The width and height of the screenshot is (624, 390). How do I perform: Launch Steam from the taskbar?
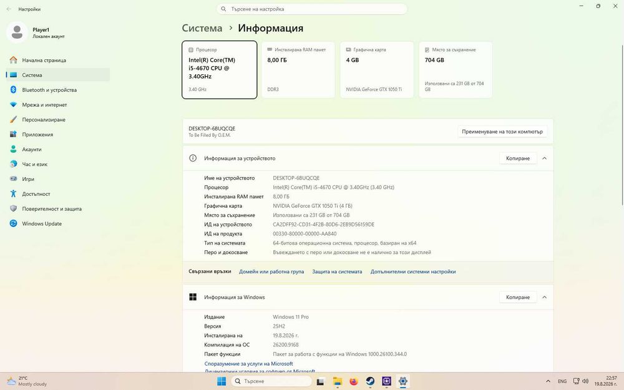point(370,381)
